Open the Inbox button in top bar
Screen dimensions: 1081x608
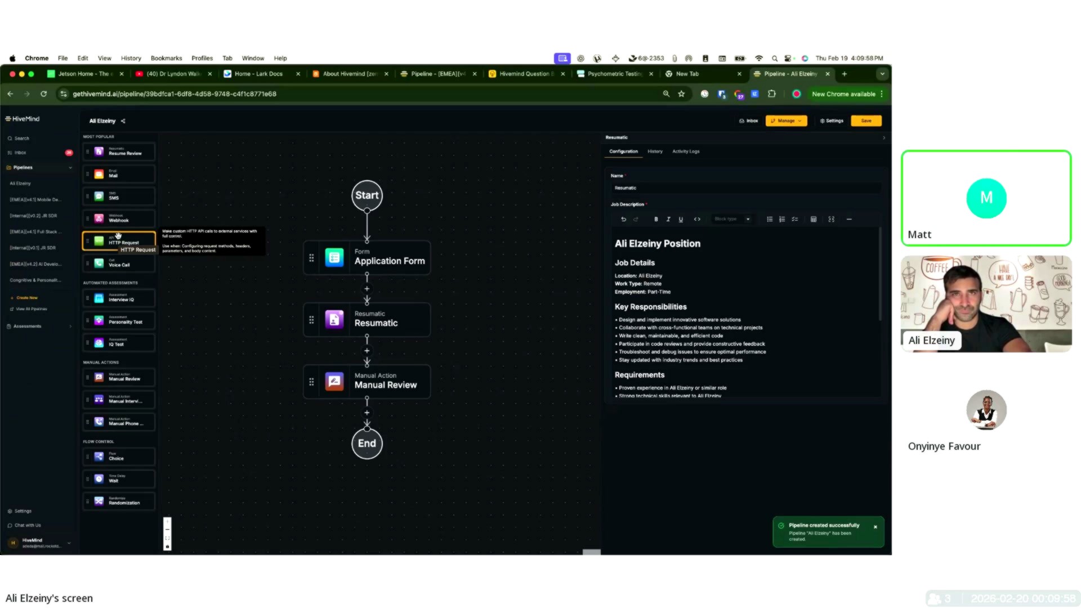[x=749, y=120]
